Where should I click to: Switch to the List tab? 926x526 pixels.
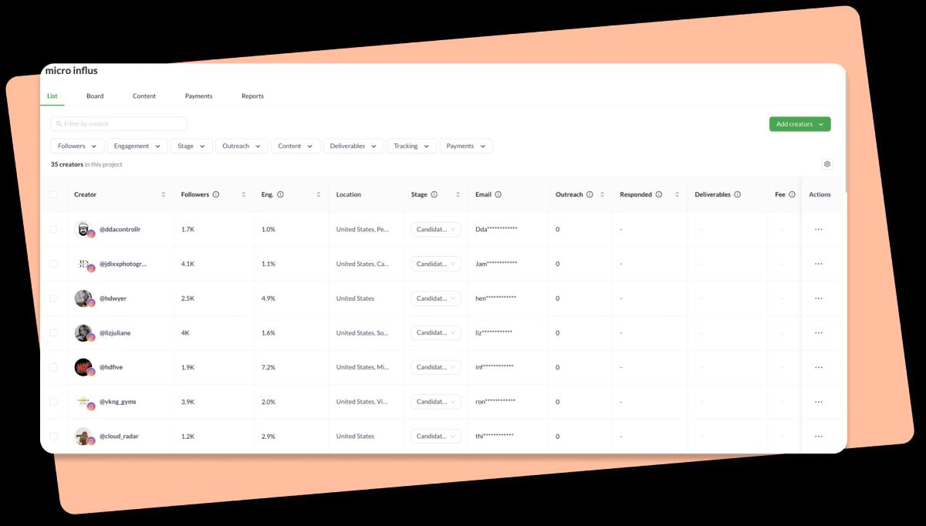[52, 96]
